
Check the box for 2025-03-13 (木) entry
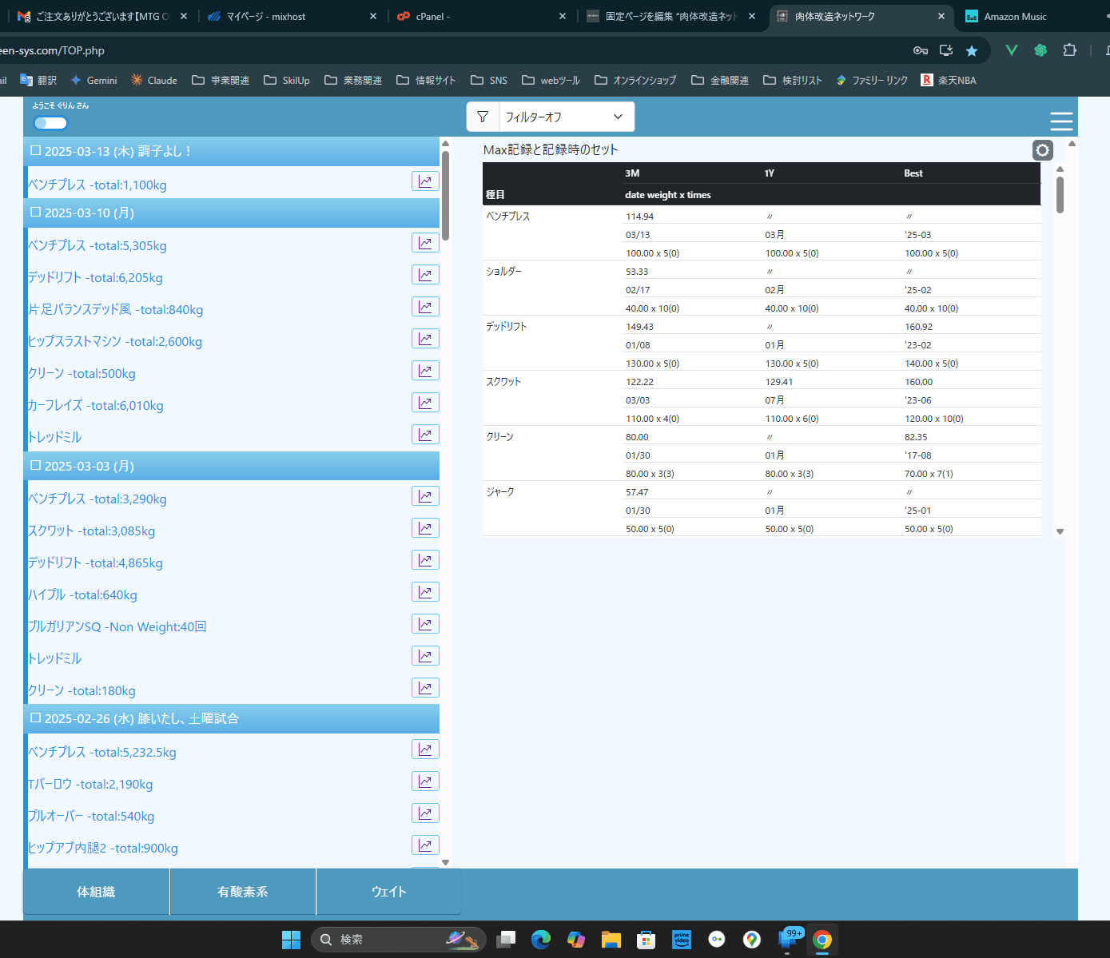(35, 150)
